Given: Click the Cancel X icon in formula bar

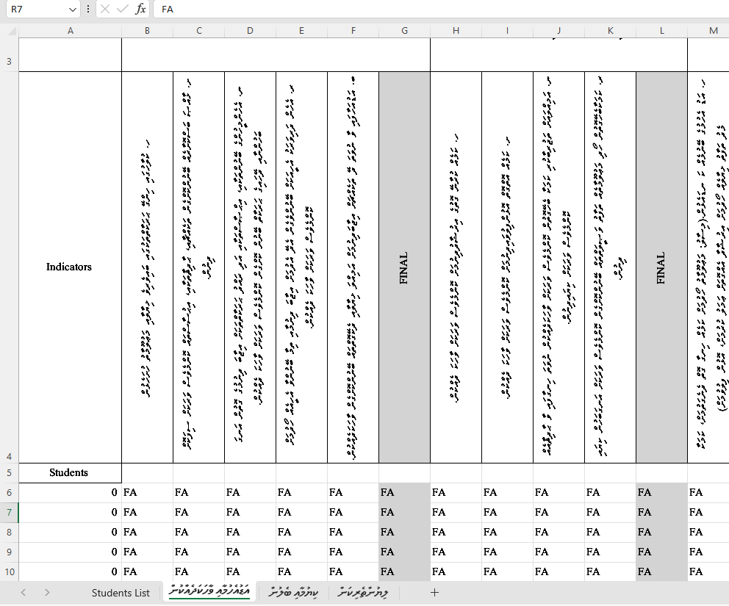Looking at the screenshot, I should click(105, 9).
